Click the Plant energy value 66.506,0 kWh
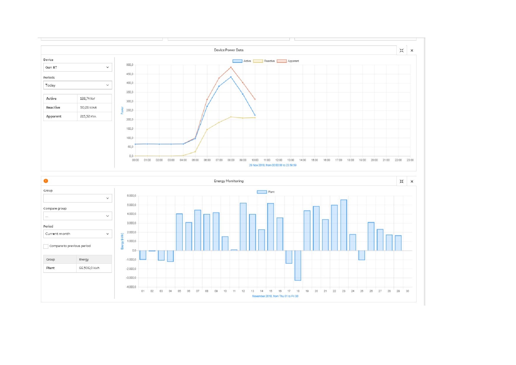The image size is (516, 365). (x=89, y=268)
